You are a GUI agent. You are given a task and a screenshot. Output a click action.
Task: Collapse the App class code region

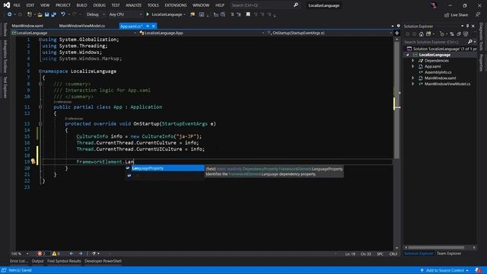point(40,107)
